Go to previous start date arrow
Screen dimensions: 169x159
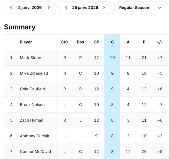tap(11, 8)
